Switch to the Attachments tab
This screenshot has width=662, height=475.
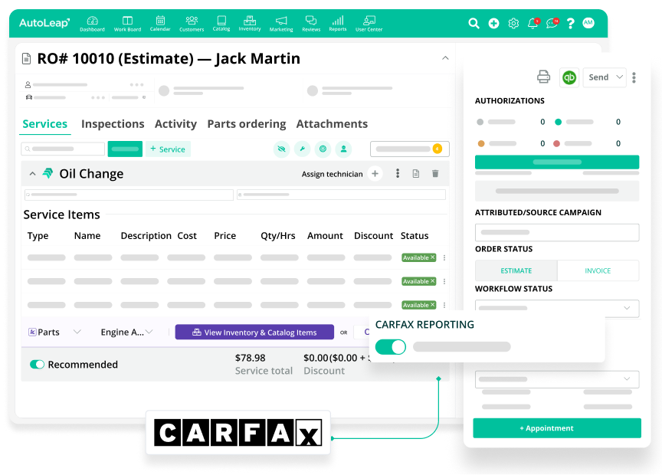(x=332, y=123)
